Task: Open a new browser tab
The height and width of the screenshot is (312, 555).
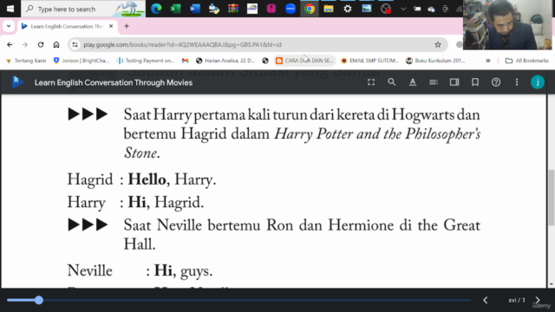Action: pos(127,26)
